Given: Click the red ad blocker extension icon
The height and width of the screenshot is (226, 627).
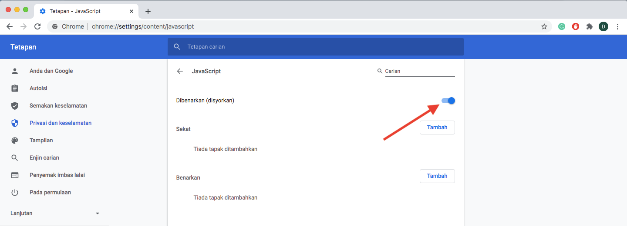Looking at the screenshot, I should point(576,26).
